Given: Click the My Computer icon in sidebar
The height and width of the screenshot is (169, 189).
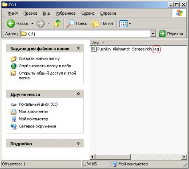Looking at the screenshot, I should click(13, 119).
